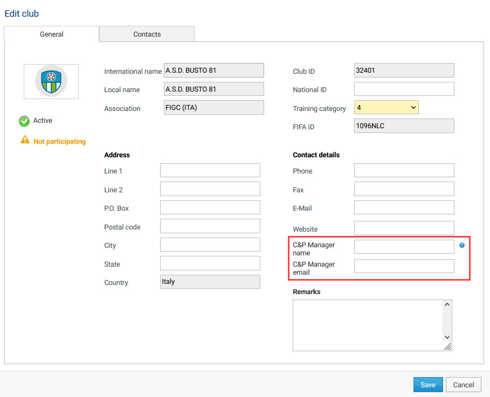Viewport: 490px width, 397px height.
Task: Click the Remarks section label
Action: click(306, 292)
